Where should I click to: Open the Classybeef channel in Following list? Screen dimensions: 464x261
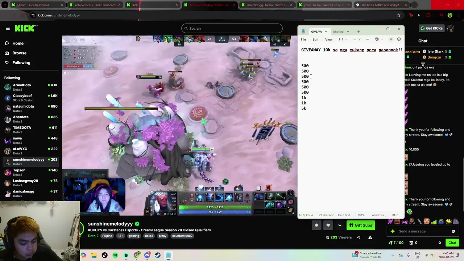point(31,98)
